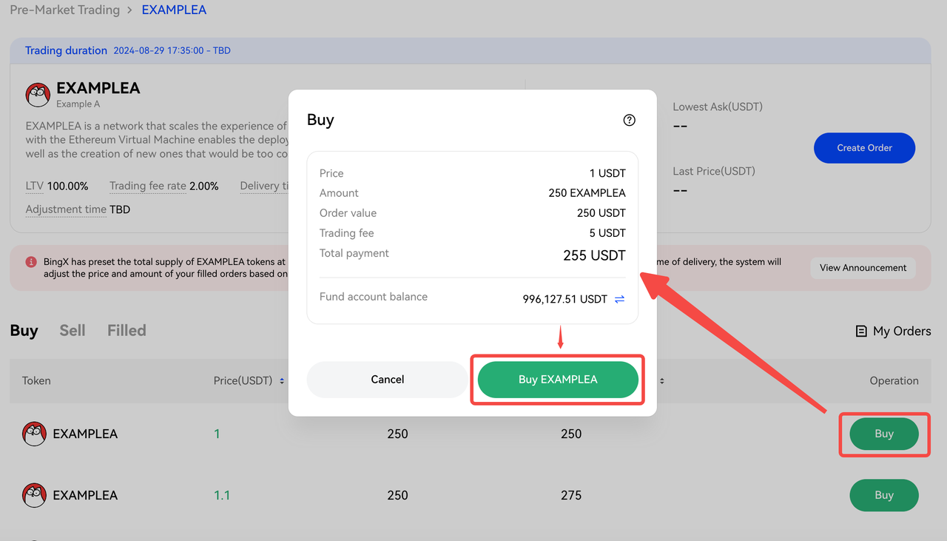The width and height of the screenshot is (947, 541).
Task: Sort by Price(USDT) column arrows
Action: tap(282, 381)
